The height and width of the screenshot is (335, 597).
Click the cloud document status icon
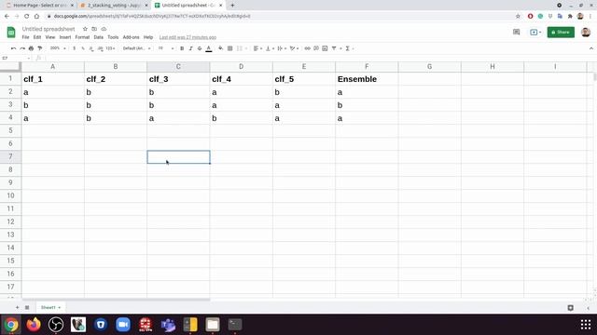(104, 29)
